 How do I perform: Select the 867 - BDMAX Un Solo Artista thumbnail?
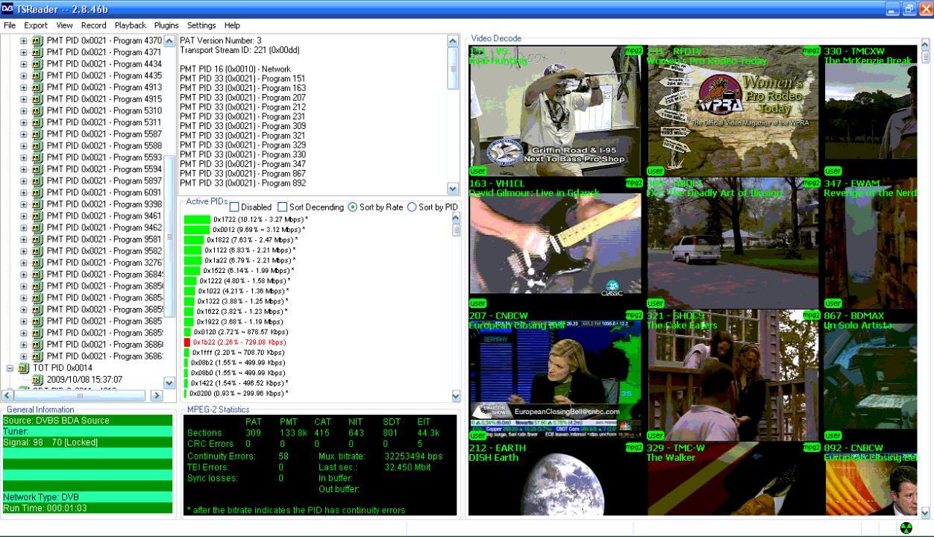tap(871, 374)
